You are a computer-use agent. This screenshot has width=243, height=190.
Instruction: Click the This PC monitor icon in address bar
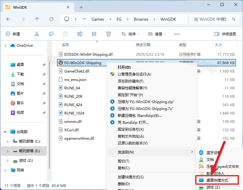[67, 19]
